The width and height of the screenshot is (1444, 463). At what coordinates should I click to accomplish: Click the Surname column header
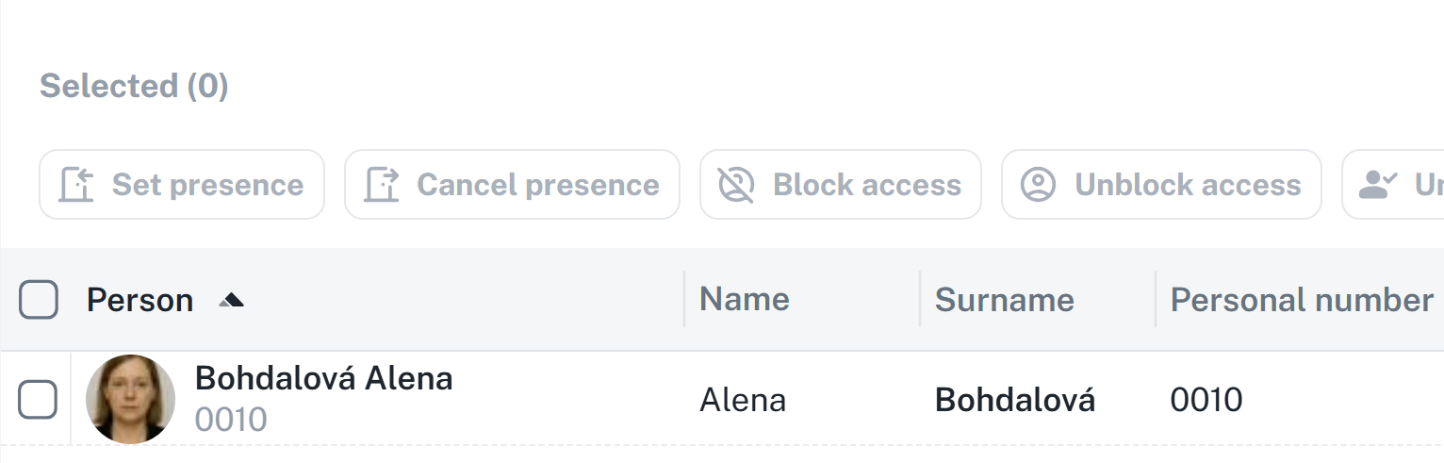(x=1004, y=300)
